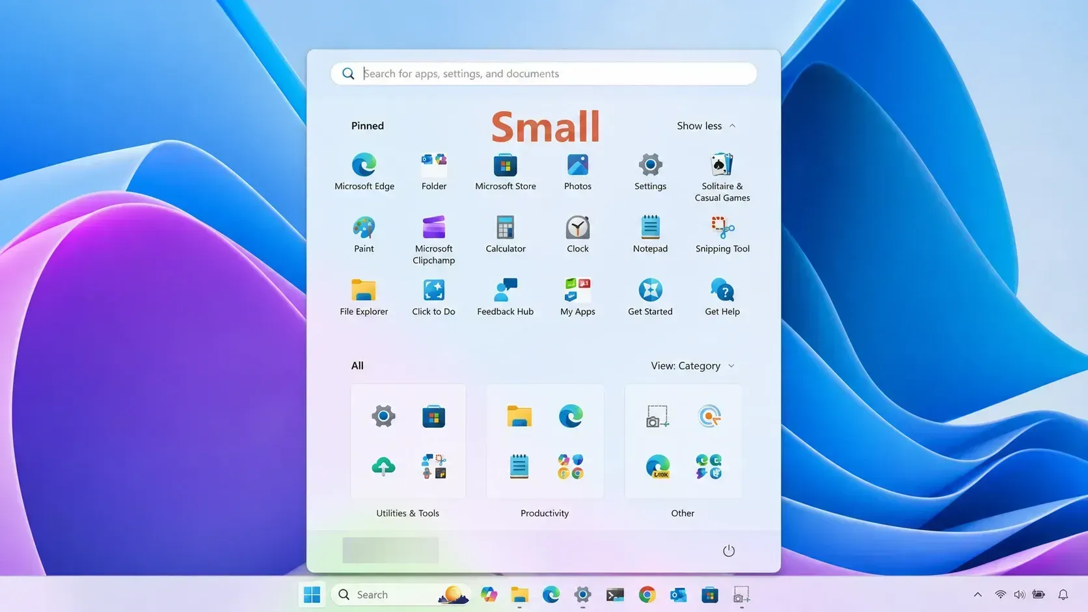Viewport: 1088px width, 612px height.
Task: Open Outlook from the taskbar
Action: (x=678, y=594)
